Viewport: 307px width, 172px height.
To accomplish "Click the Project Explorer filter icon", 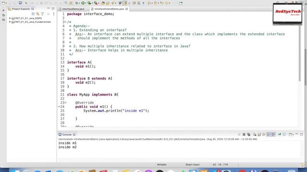I will (42, 14).
